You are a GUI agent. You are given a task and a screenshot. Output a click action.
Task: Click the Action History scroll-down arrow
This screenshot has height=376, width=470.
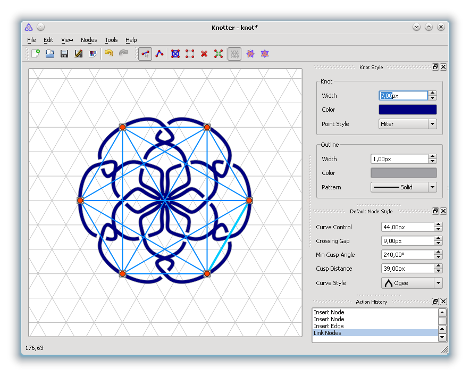pos(442,337)
